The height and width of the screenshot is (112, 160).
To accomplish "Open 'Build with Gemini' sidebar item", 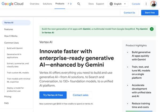I will (x=15, y=48).
